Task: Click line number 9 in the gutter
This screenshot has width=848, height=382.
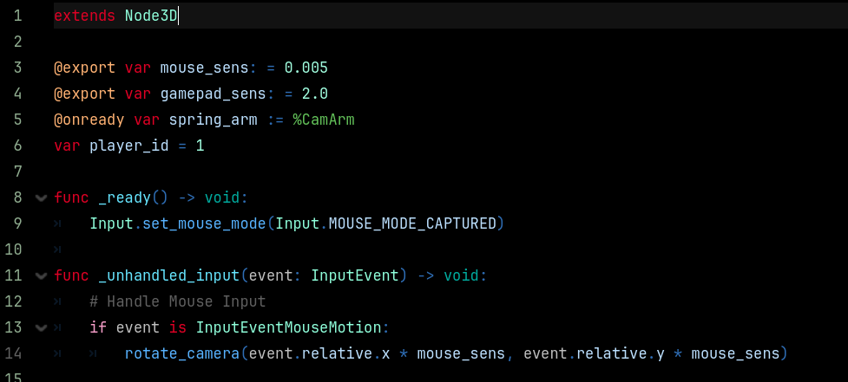Action: [17, 223]
